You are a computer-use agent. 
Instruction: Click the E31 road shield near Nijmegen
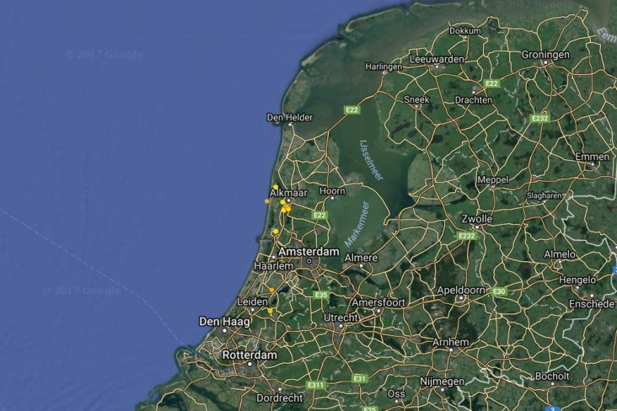[359, 379]
